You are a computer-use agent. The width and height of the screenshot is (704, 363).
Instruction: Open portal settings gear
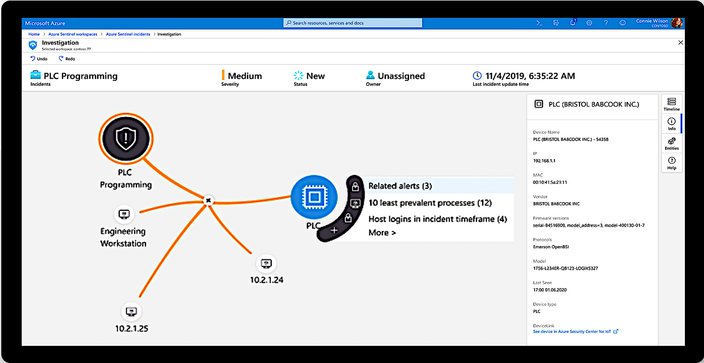coord(589,23)
